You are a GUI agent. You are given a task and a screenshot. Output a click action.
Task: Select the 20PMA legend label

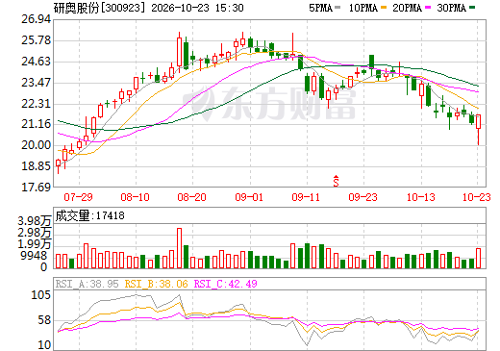pyautogui.click(x=407, y=8)
